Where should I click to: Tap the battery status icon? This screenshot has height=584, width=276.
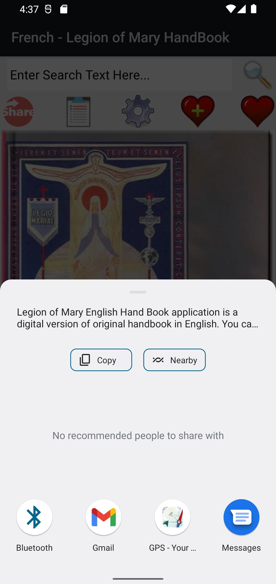254,9
